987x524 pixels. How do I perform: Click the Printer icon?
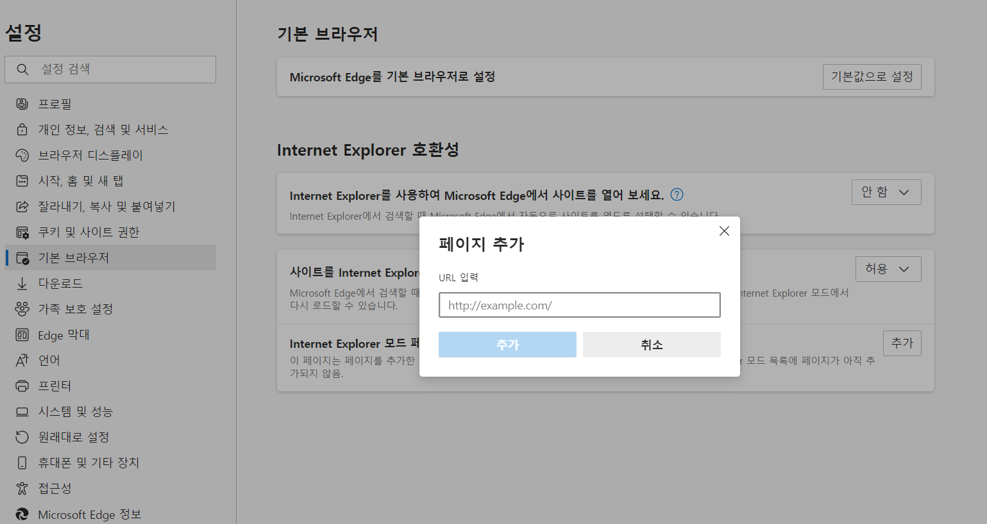22,386
